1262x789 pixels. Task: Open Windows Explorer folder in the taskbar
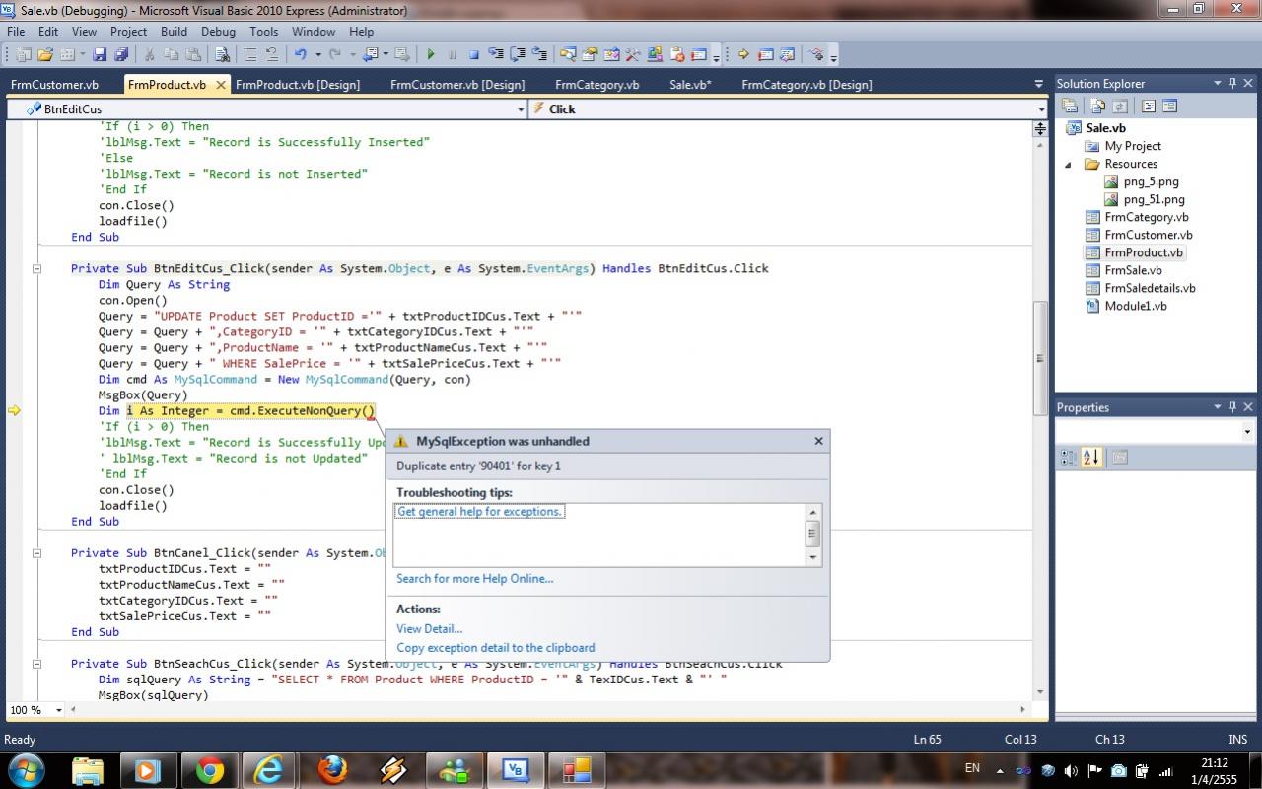(87, 770)
